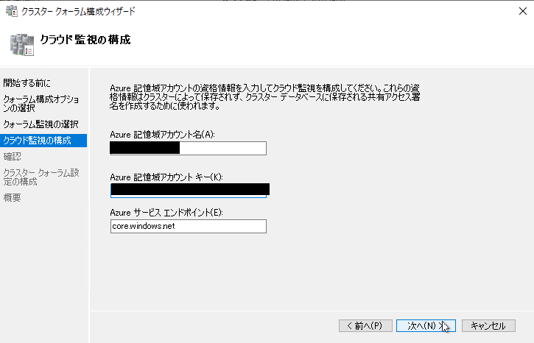Click the Azure サービス エンドポイント(E) label
The image size is (534, 343).
point(166,213)
